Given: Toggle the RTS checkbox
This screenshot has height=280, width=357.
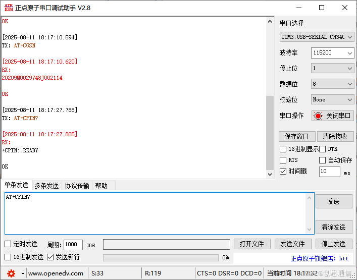Looking at the screenshot, I should pos(283,160).
